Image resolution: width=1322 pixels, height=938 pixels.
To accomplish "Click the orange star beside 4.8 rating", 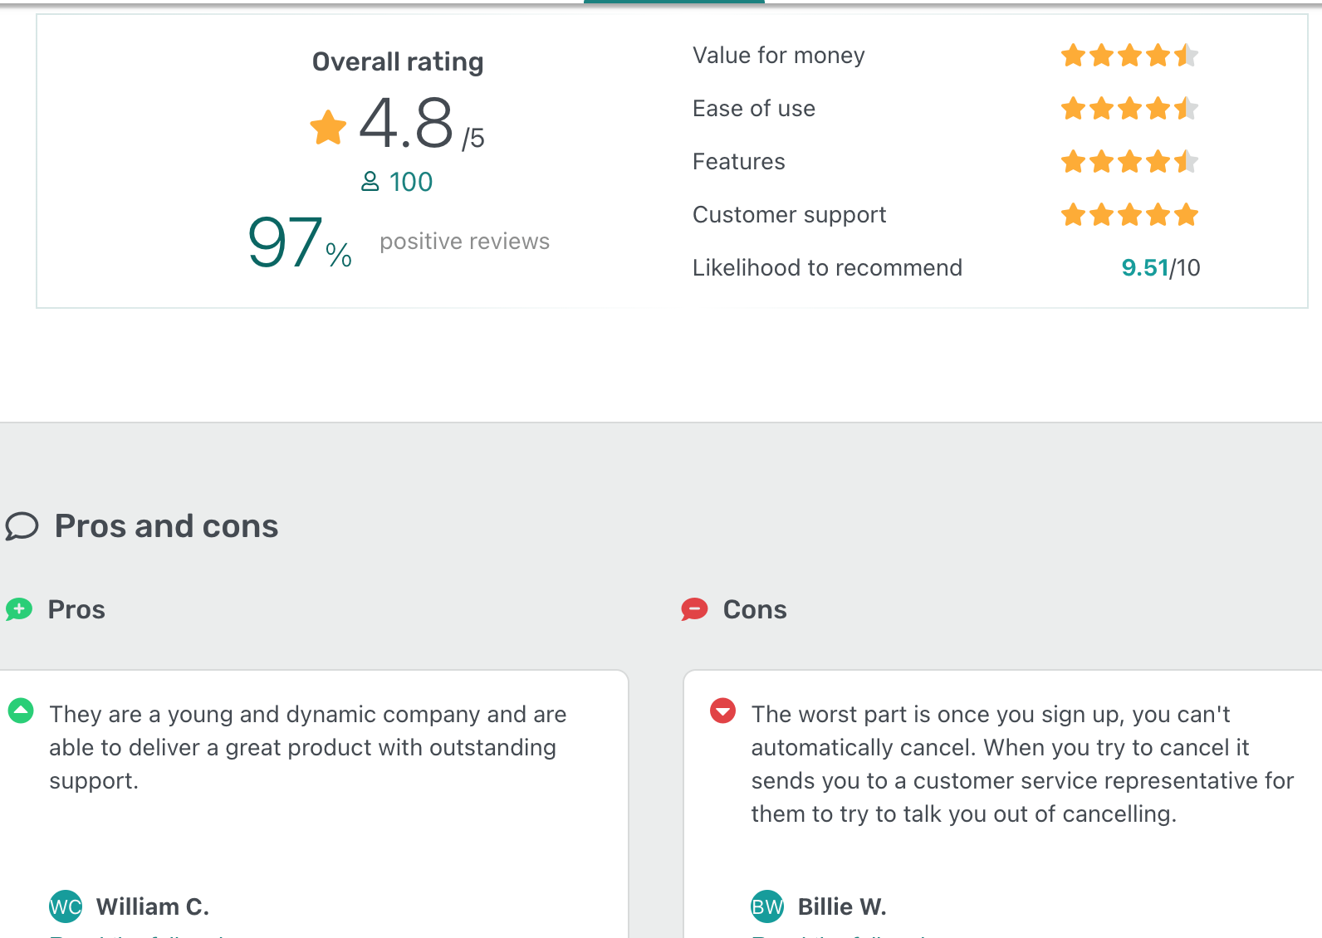I will (x=328, y=128).
